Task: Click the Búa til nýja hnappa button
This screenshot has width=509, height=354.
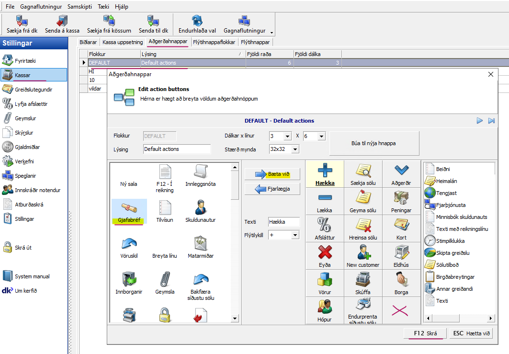Action: (x=373, y=143)
